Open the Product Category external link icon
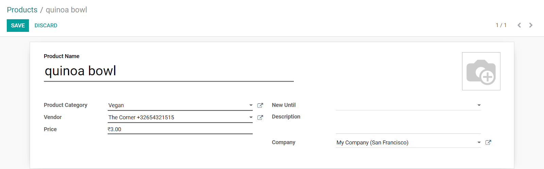 coord(260,105)
